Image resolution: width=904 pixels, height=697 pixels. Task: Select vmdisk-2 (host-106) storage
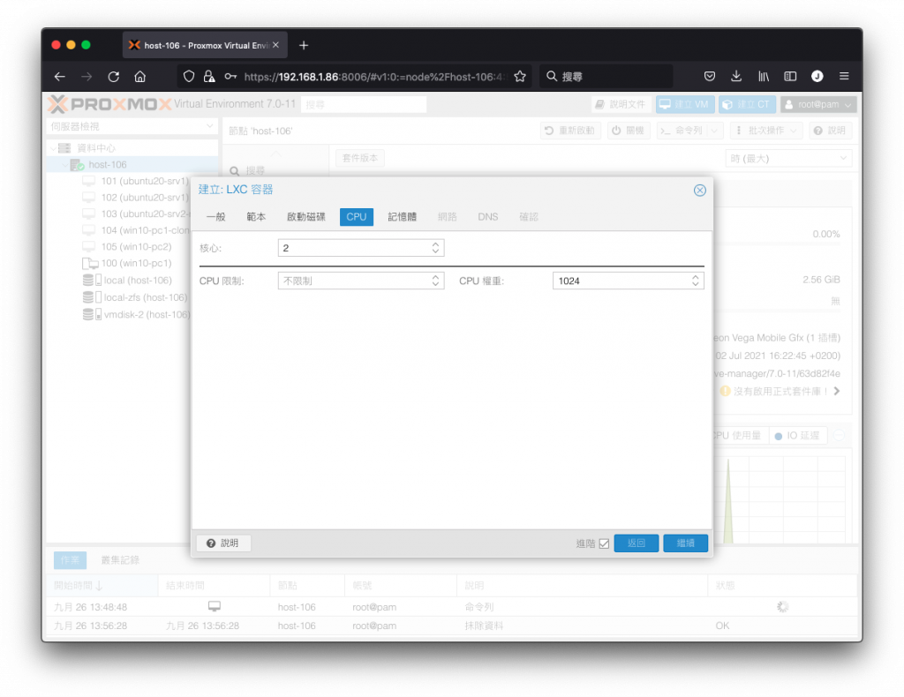136,314
